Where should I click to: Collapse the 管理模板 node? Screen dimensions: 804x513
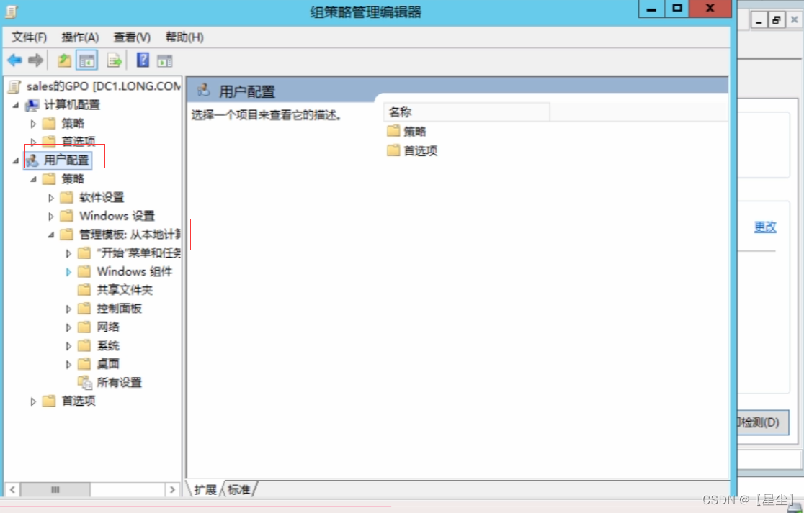50,235
